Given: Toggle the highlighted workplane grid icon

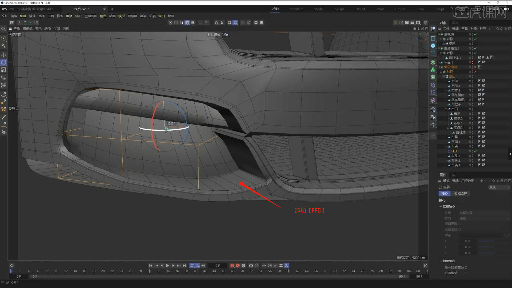Looking at the screenshot, I should point(235,23).
